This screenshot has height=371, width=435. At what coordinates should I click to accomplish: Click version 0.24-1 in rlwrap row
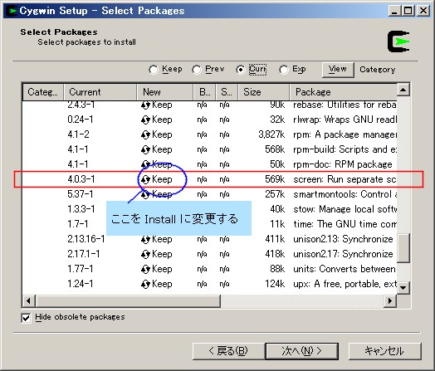tap(81, 120)
